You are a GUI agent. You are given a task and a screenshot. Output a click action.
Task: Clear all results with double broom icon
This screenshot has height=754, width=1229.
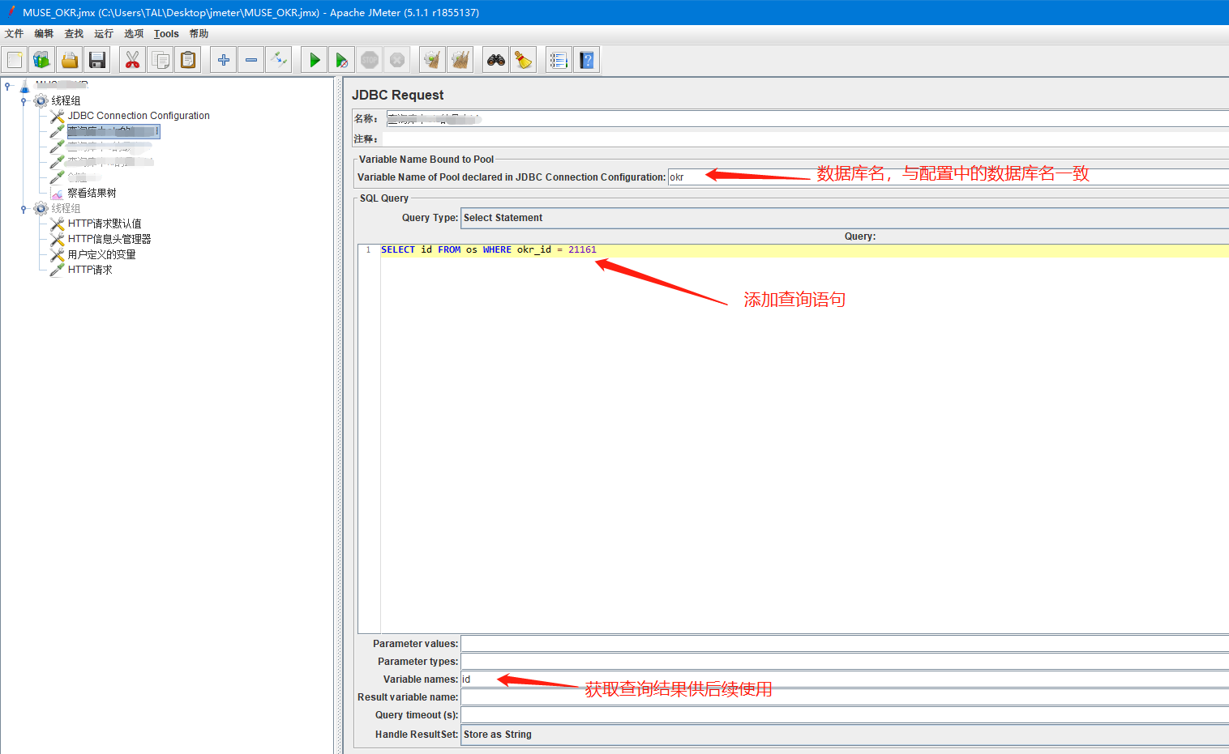(x=460, y=60)
